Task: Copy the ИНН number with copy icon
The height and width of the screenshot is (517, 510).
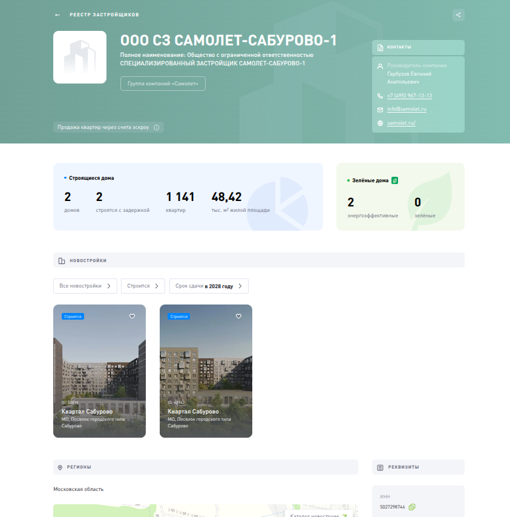Action: pyautogui.click(x=412, y=507)
